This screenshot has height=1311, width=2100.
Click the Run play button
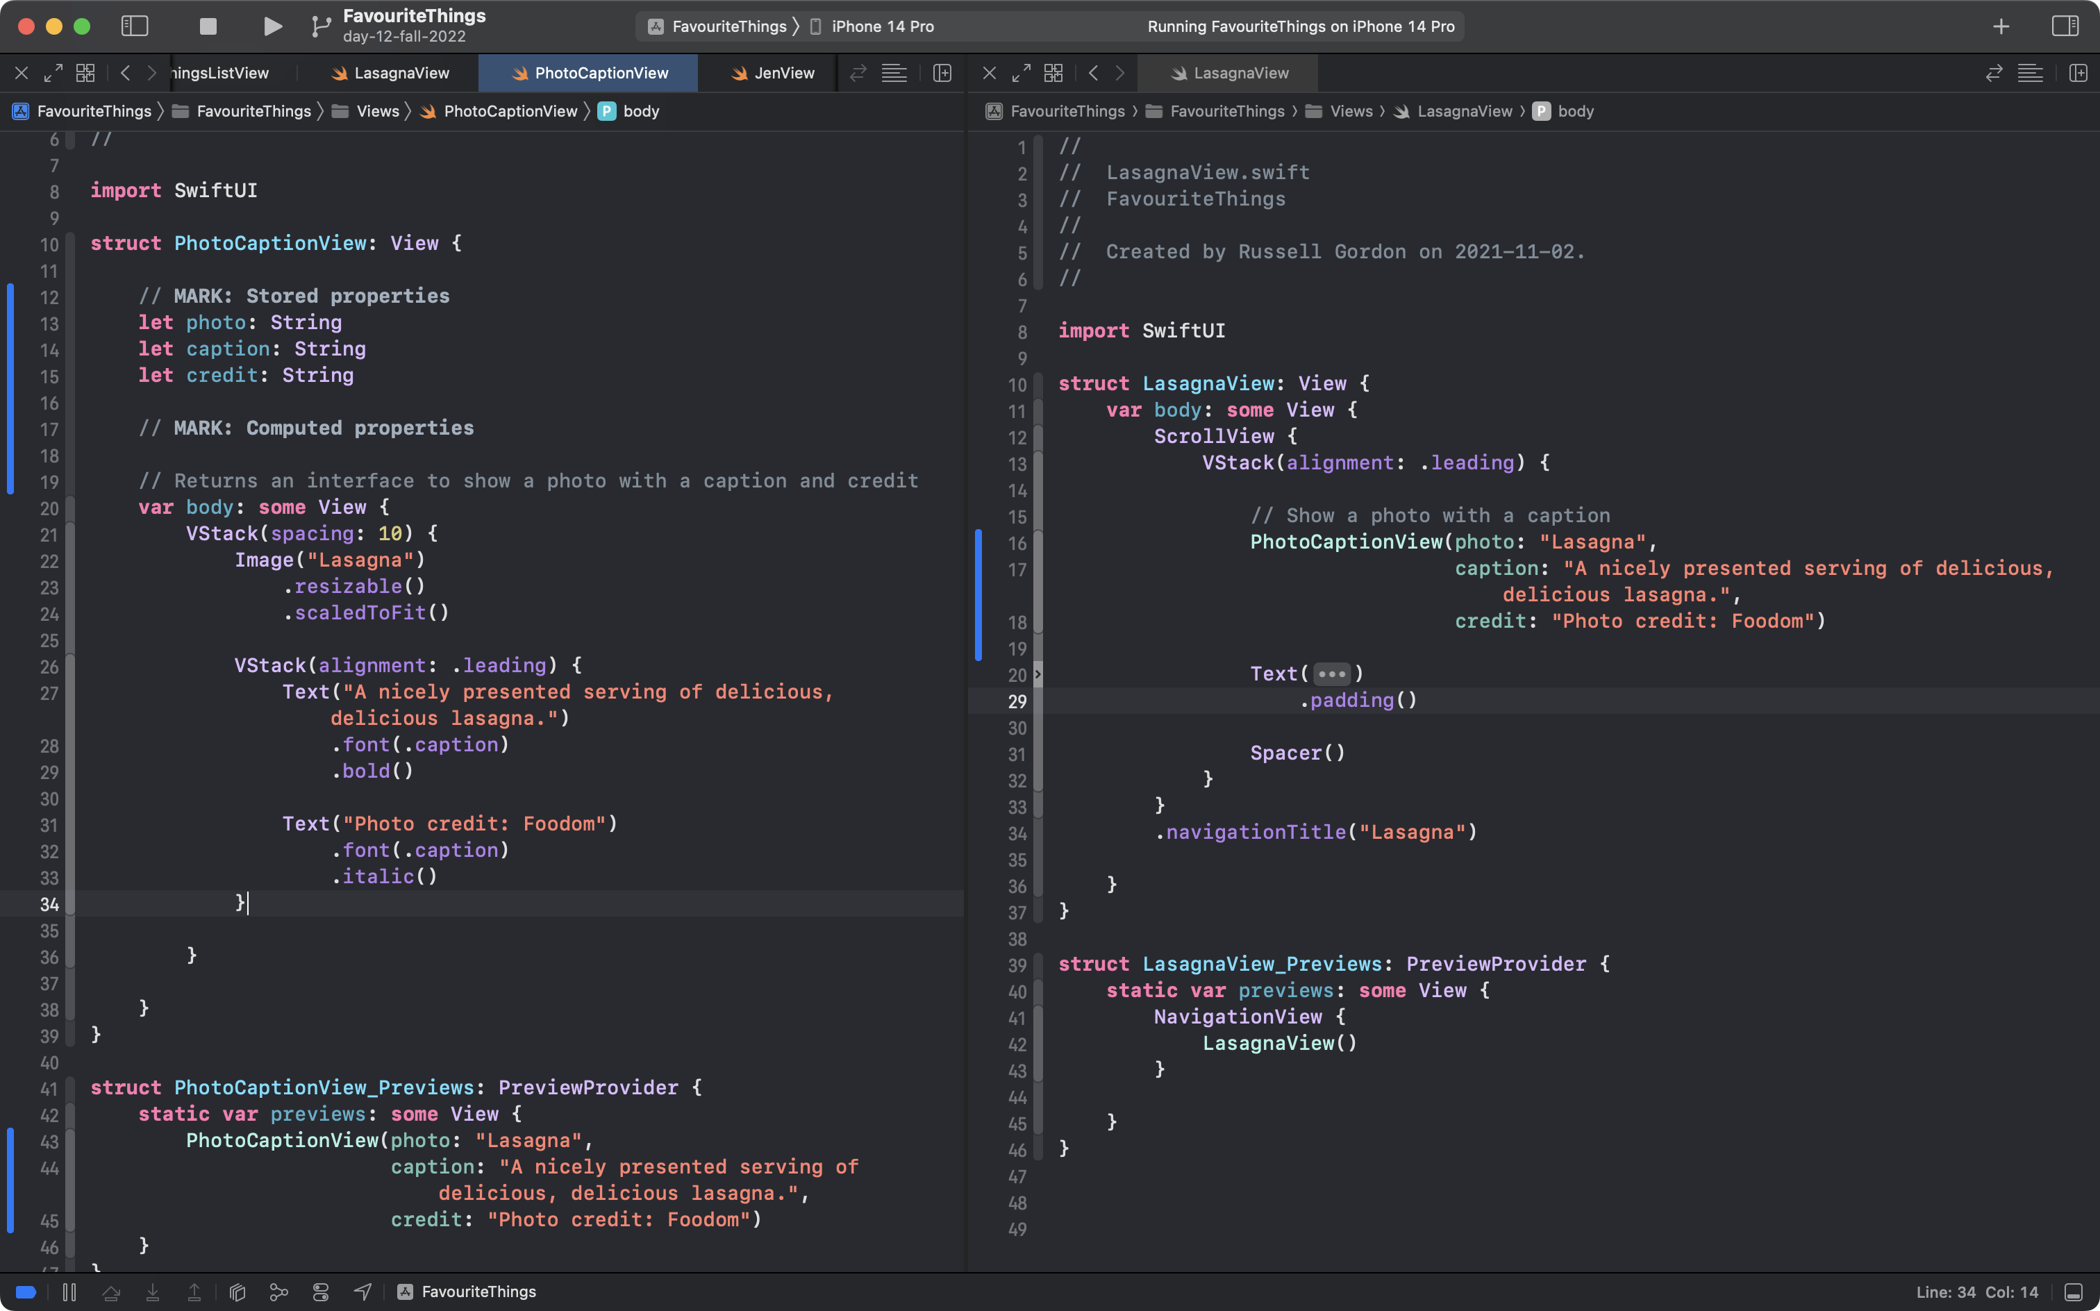(272, 26)
